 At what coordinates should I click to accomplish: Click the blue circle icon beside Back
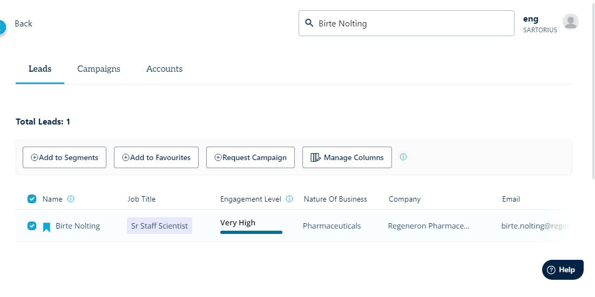pyautogui.click(x=2, y=26)
